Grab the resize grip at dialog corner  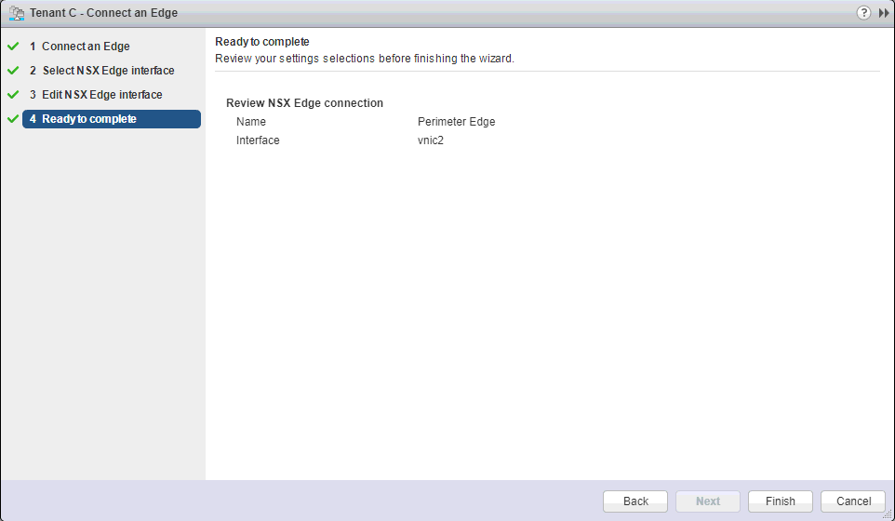click(888, 514)
